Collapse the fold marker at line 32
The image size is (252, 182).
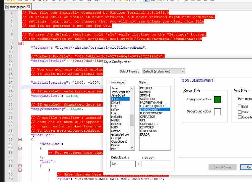(x=20, y=148)
